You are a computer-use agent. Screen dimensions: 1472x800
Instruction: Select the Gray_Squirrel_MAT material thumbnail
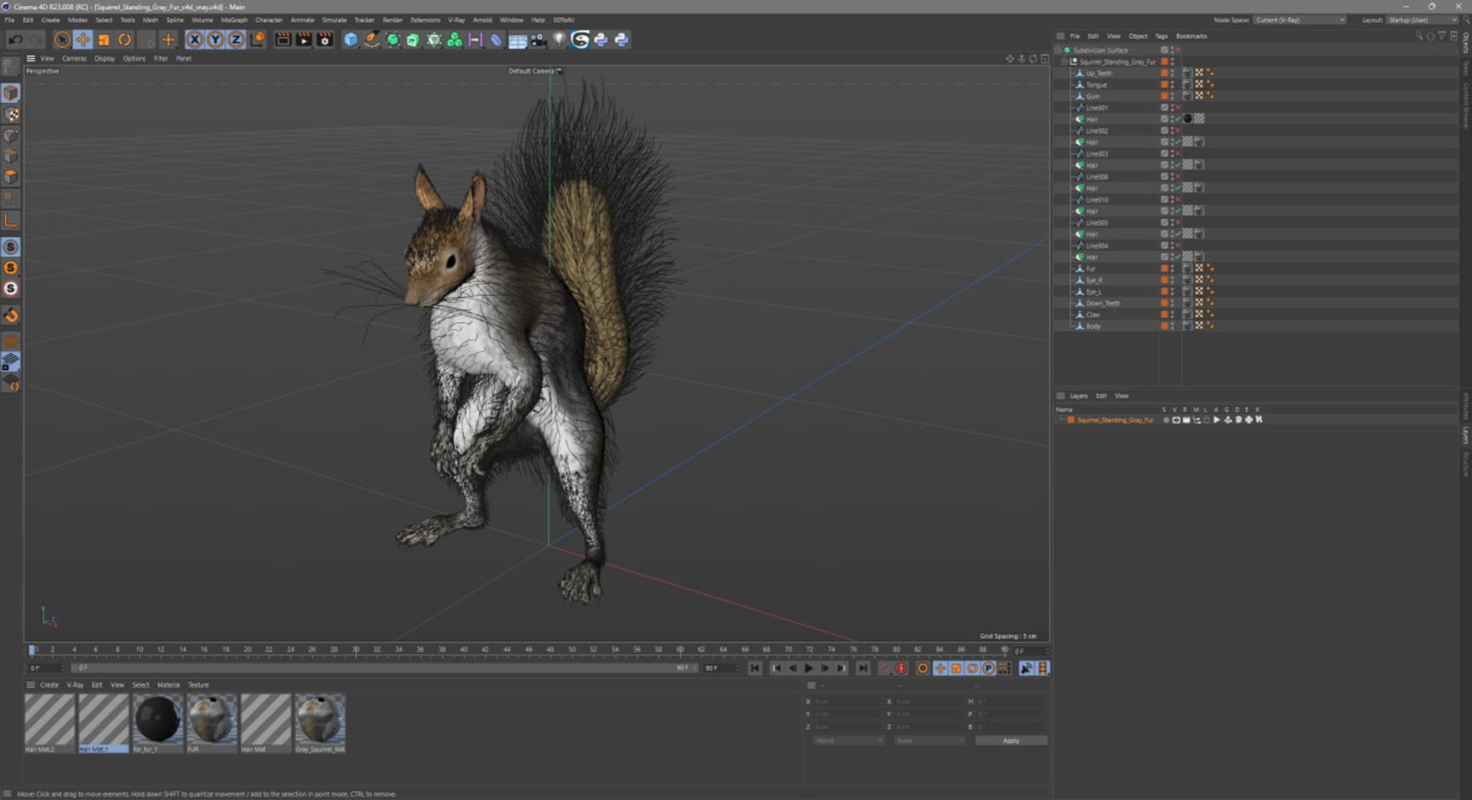click(x=320, y=723)
